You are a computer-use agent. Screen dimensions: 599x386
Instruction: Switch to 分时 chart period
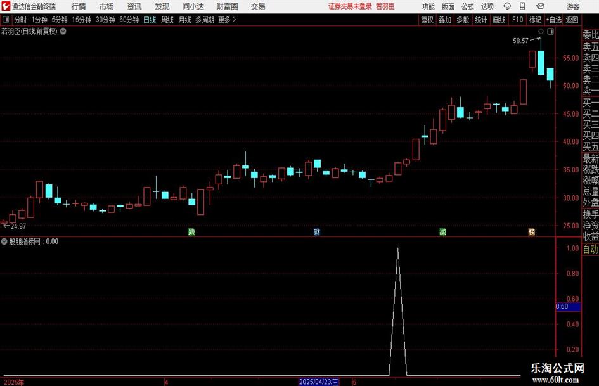pyautogui.click(x=20, y=20)
